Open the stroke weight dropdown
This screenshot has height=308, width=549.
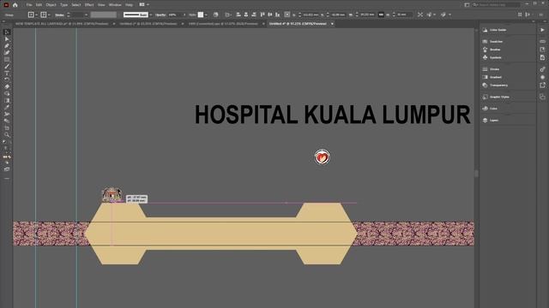tap(86, 15)
